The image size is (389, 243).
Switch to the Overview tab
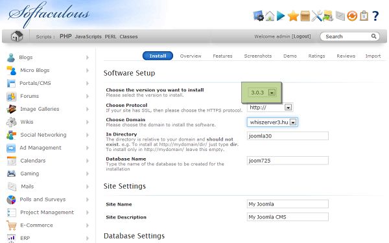tap(191, 56)
